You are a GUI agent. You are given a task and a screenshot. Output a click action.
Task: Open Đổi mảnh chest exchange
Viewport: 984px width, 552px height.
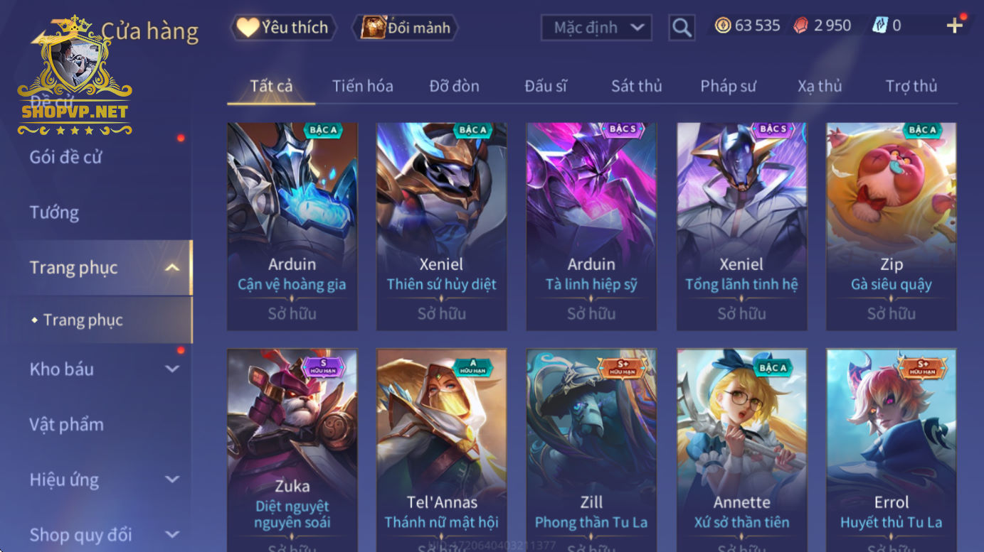(x=406, y=28)
